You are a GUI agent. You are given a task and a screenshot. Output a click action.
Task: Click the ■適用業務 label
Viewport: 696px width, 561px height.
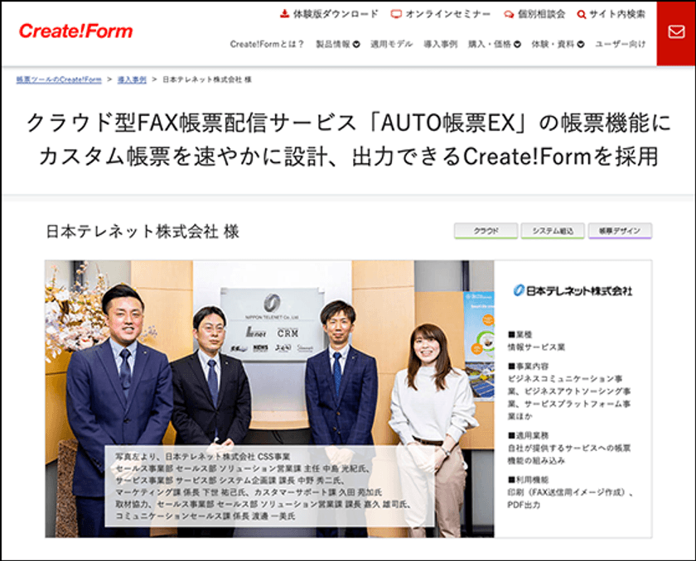tap(529, 435)
